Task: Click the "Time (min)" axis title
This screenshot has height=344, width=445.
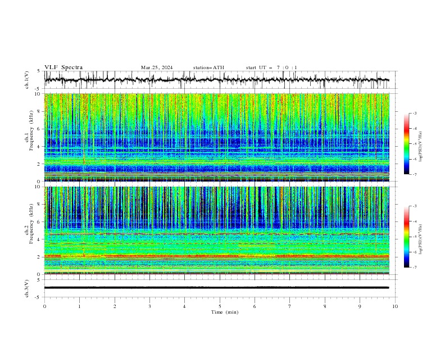Action: [x=225, y=312]
